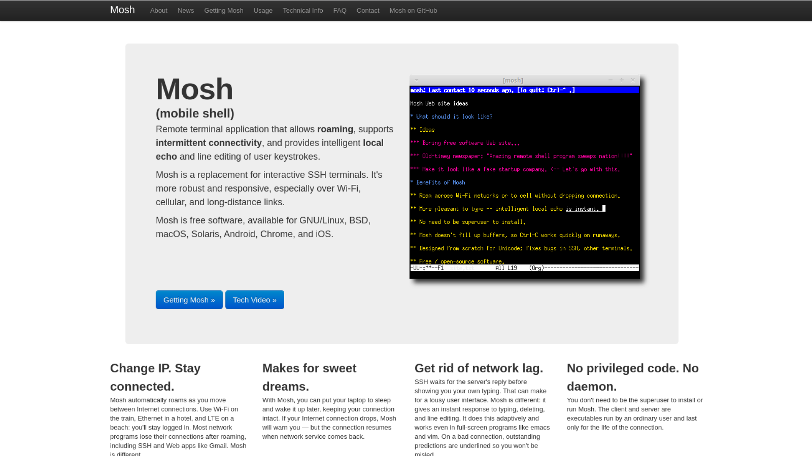This screenshot has width=812, height=456.
Task: Click the plus icon in mosh terminal titlebar
Action: [622, 80]
